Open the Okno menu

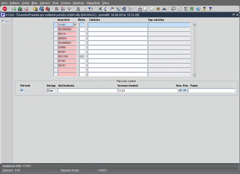coord(106,3)
